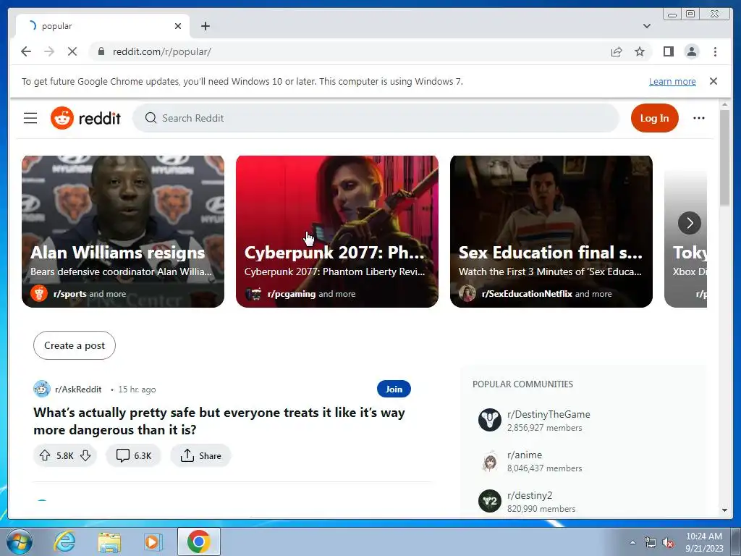Viewport: 741px width, 556px height.
Task: Launch Internet Explorer from the taskbar
Action: click(x=64, y=542)
